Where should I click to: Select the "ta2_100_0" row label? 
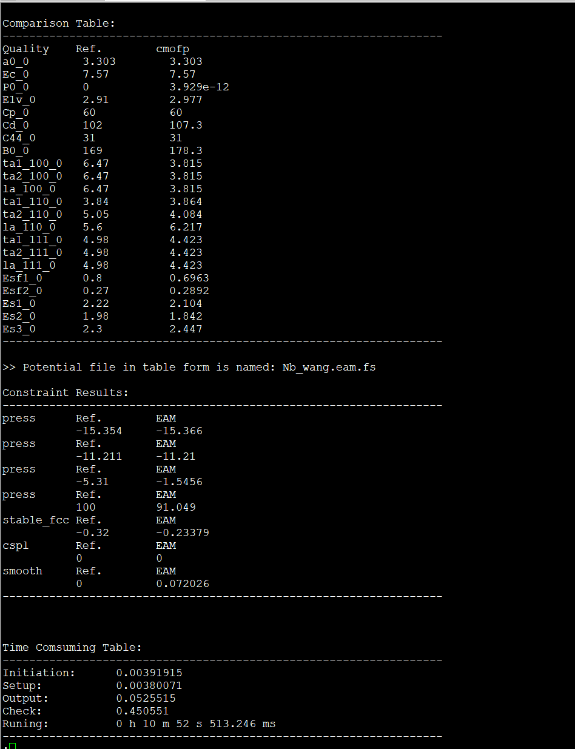click(33, 176)
